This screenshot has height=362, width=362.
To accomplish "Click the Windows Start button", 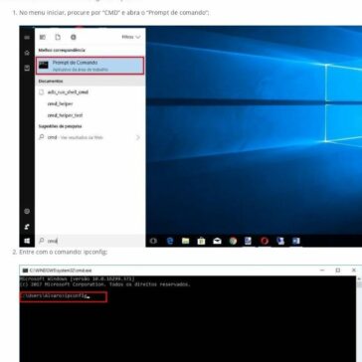I will pos(27,241).
